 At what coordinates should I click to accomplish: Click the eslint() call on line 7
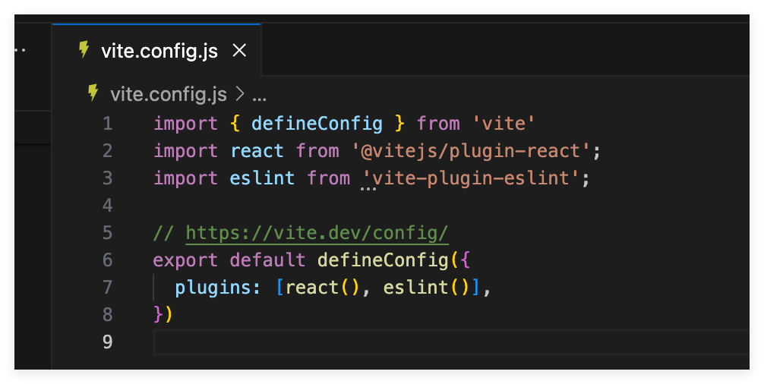[426, 287]
